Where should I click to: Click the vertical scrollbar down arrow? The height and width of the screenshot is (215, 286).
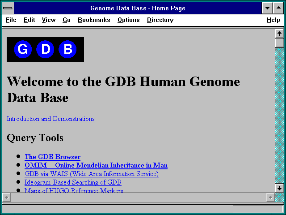[279, 188]
